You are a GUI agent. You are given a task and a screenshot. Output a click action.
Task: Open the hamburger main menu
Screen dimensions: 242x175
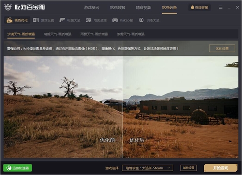(x=221, y=7)
